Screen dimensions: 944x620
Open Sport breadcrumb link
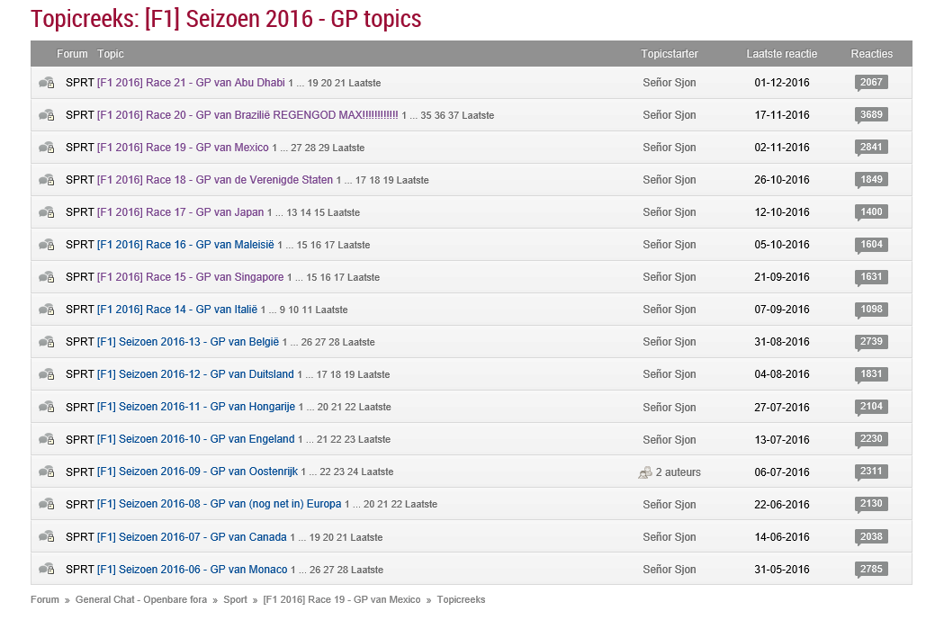point(236,600)
